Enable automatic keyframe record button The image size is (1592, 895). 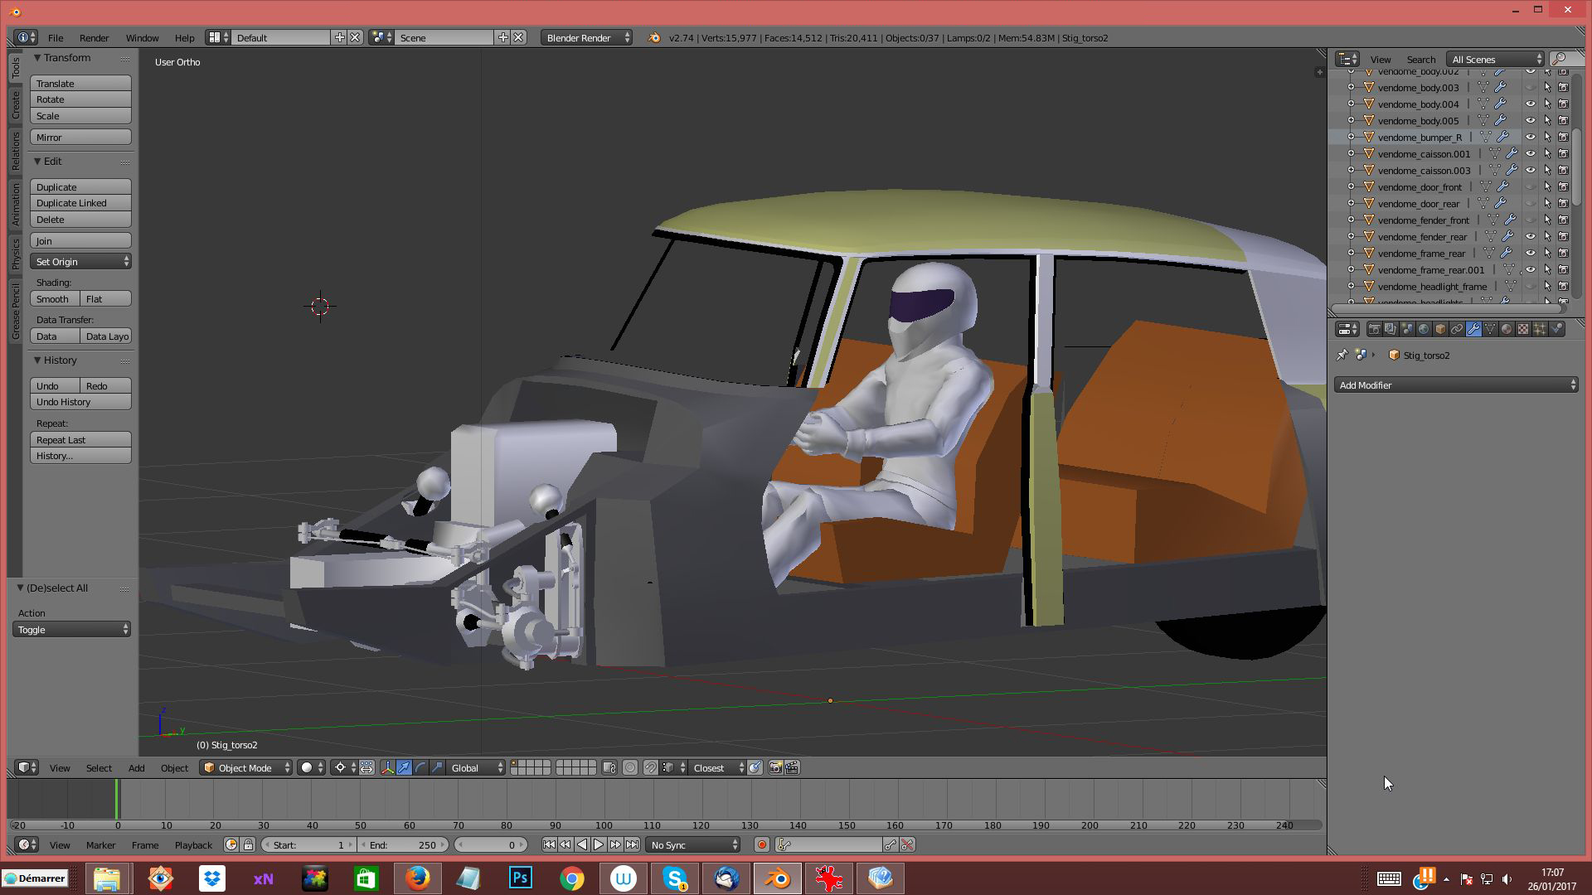pos(761,844)
